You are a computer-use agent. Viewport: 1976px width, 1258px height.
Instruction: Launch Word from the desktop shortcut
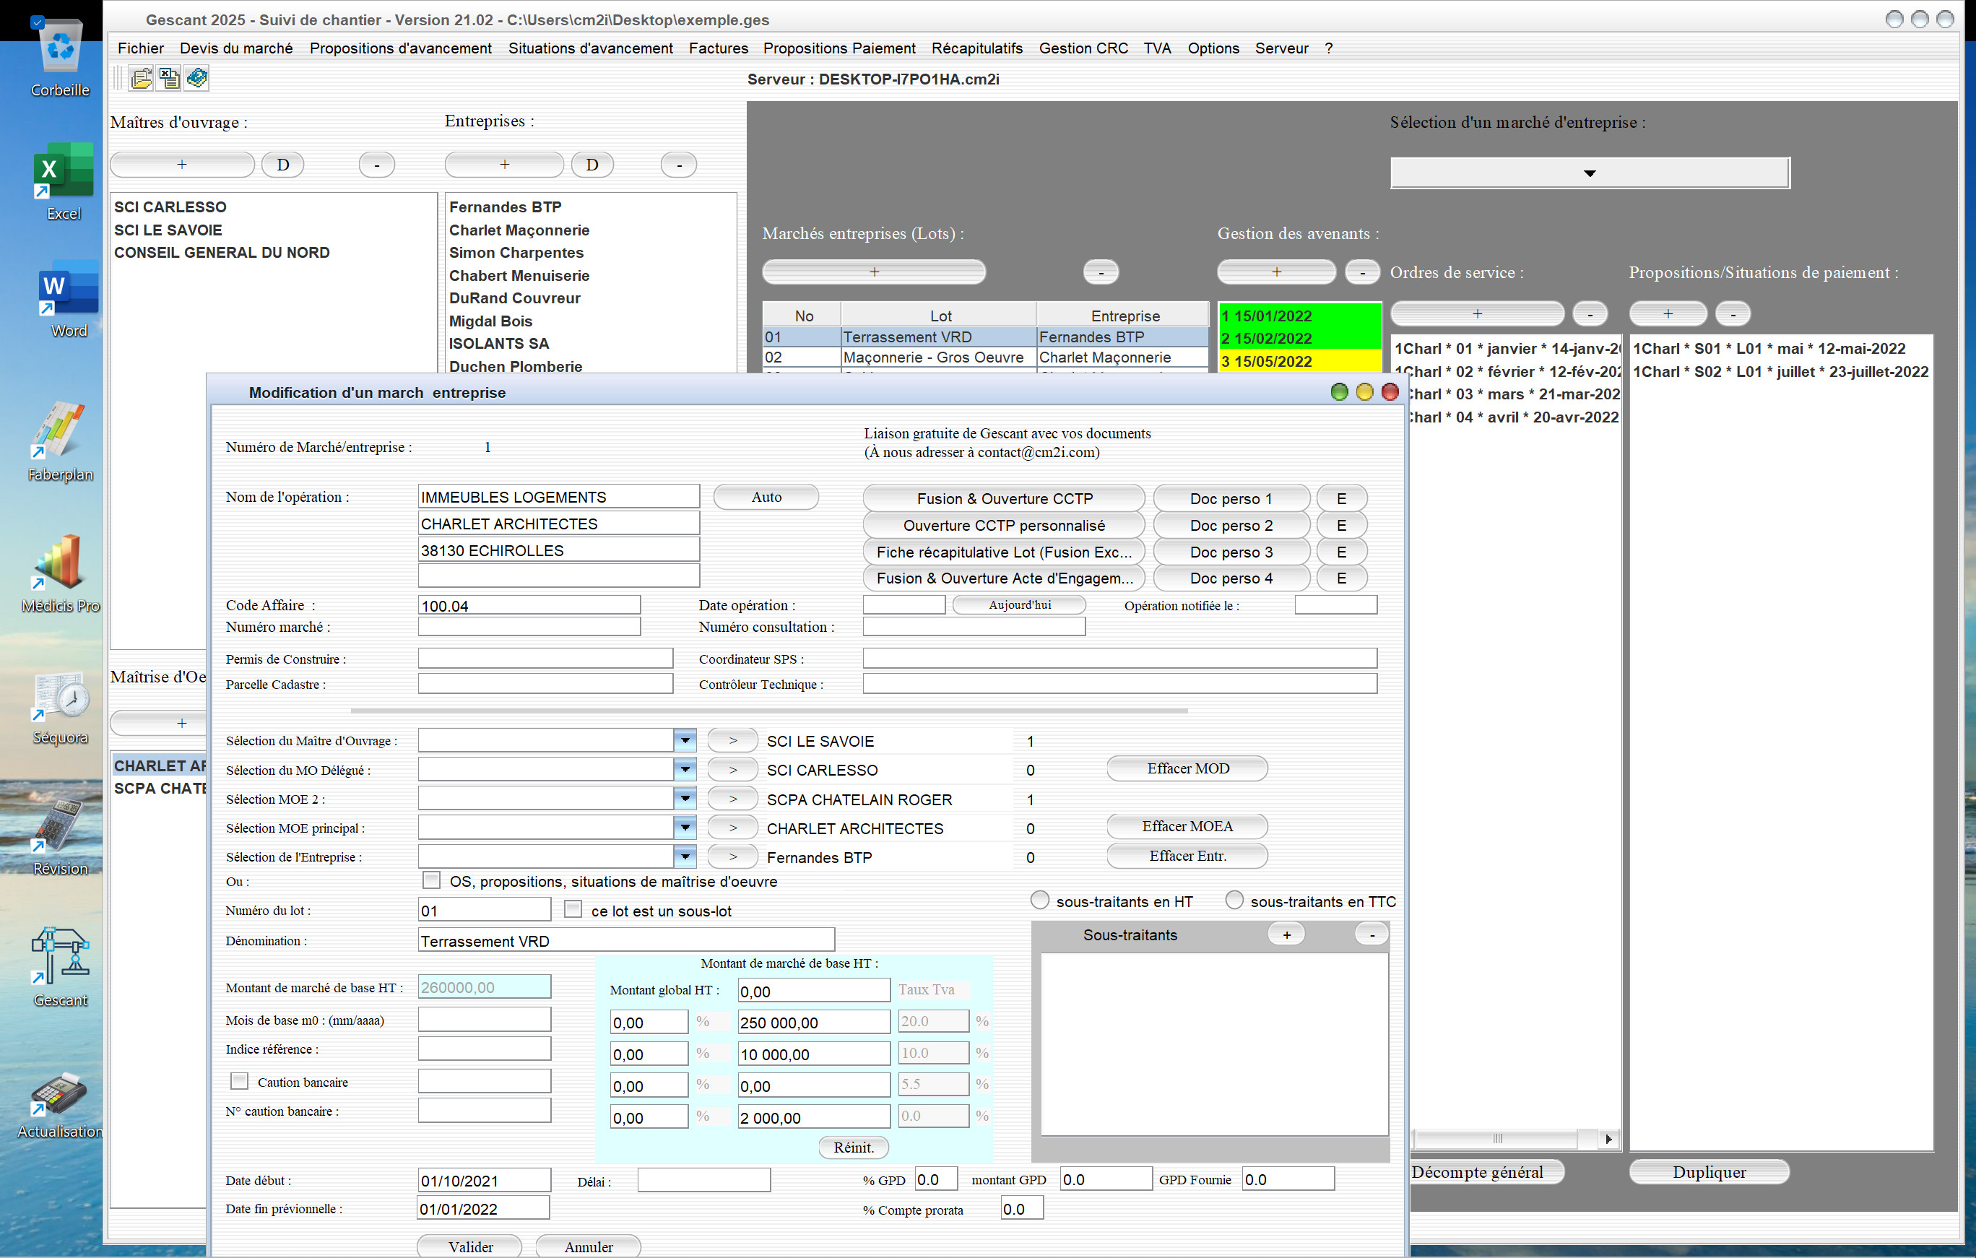tap(68, 300)
